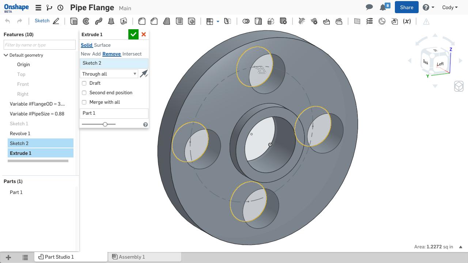Click the Extrude dialog preview slider handle

tap(105, 124)
